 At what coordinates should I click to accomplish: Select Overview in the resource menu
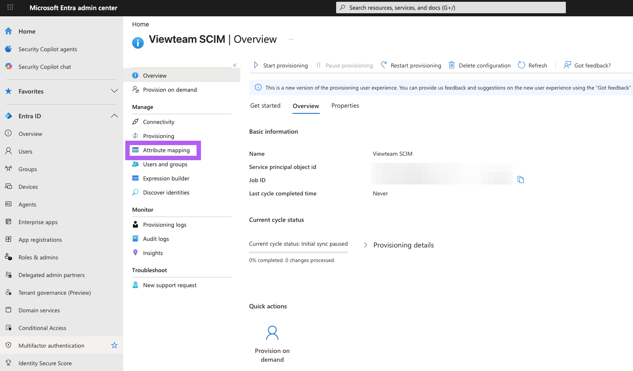pyautogui.click(x=182, y=75)
